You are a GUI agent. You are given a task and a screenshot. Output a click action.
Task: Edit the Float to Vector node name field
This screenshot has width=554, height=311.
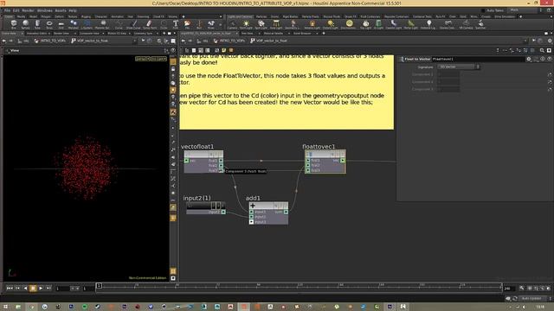(478, 60)
